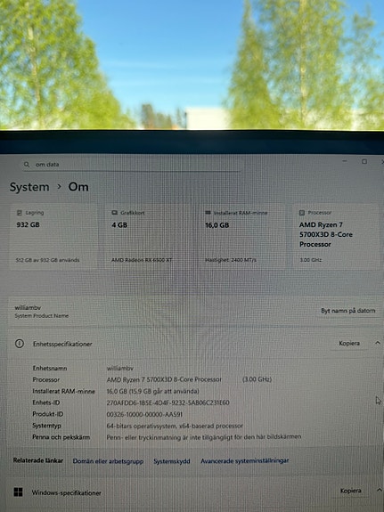Open Systemskydd link
The height and width of the screenshot is (512, 384).
[x=172, y=461]
